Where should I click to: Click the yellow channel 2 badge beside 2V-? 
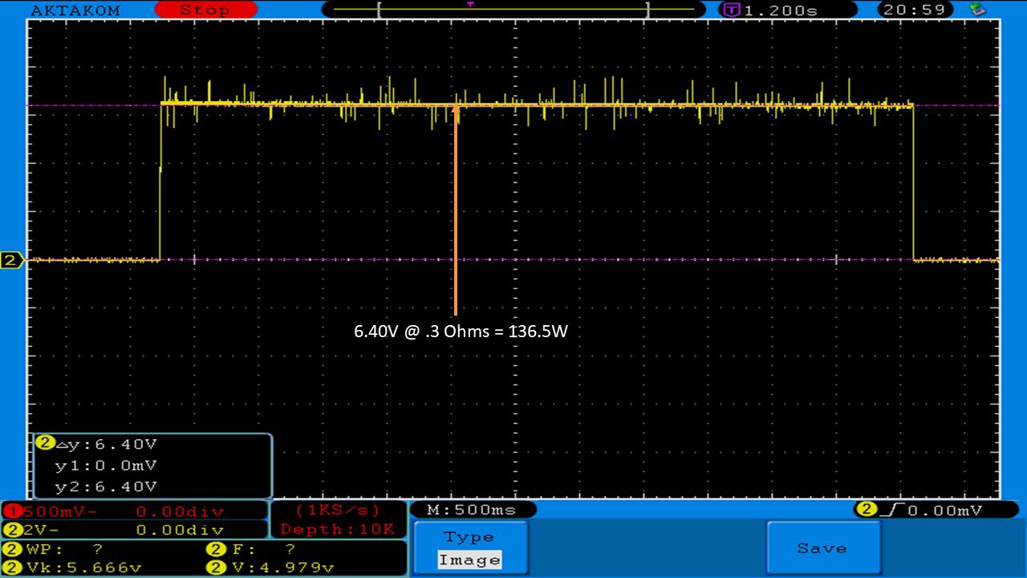point(12,530)
